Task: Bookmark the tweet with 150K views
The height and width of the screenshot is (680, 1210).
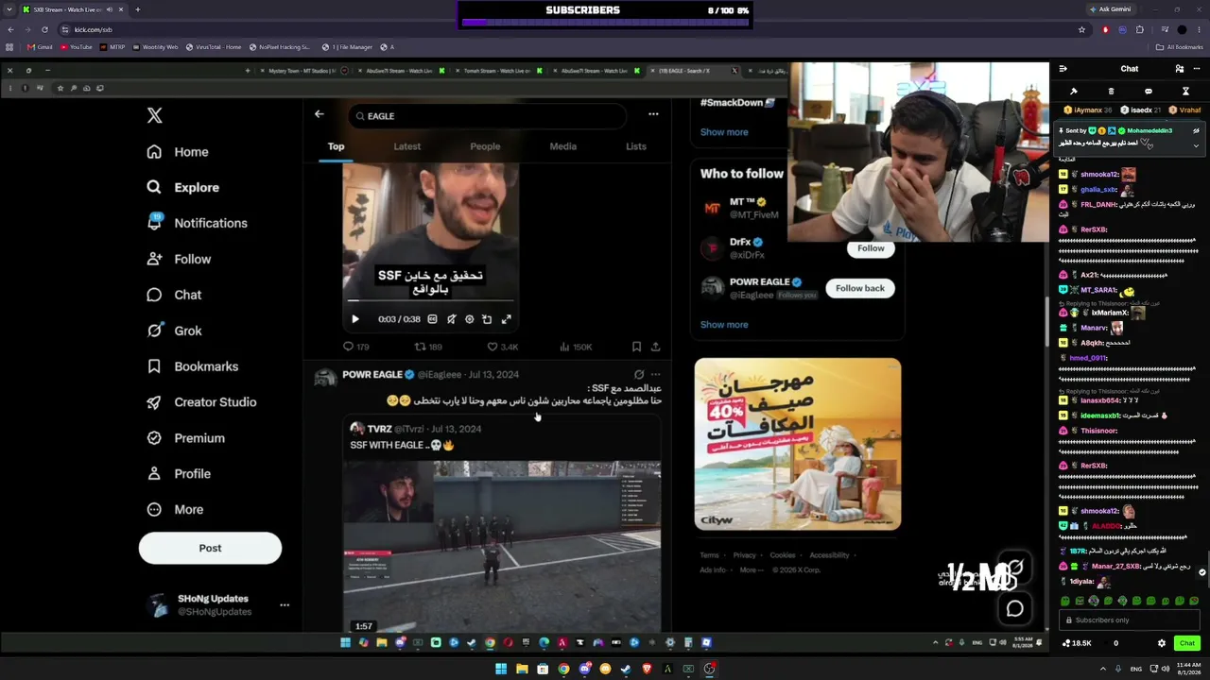Action: coord(636,347)
